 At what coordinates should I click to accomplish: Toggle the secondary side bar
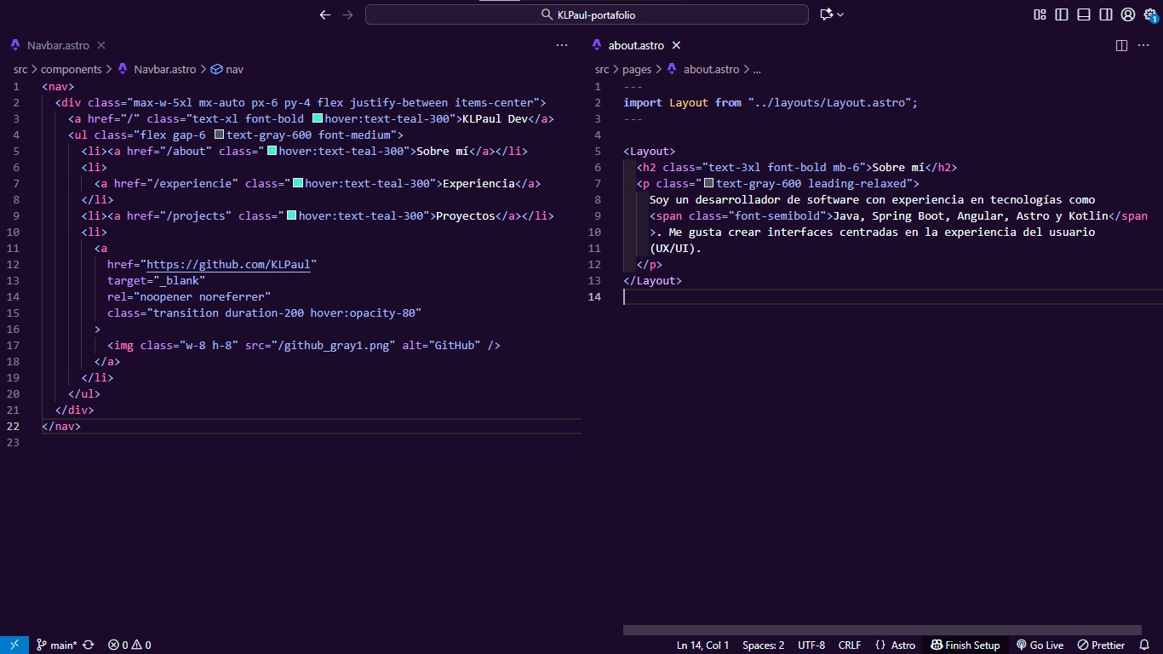point(1106,14)
